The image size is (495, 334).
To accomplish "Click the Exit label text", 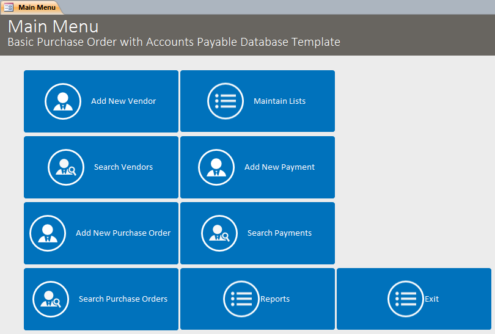I will pyautogui.click(x=432, y=299).
